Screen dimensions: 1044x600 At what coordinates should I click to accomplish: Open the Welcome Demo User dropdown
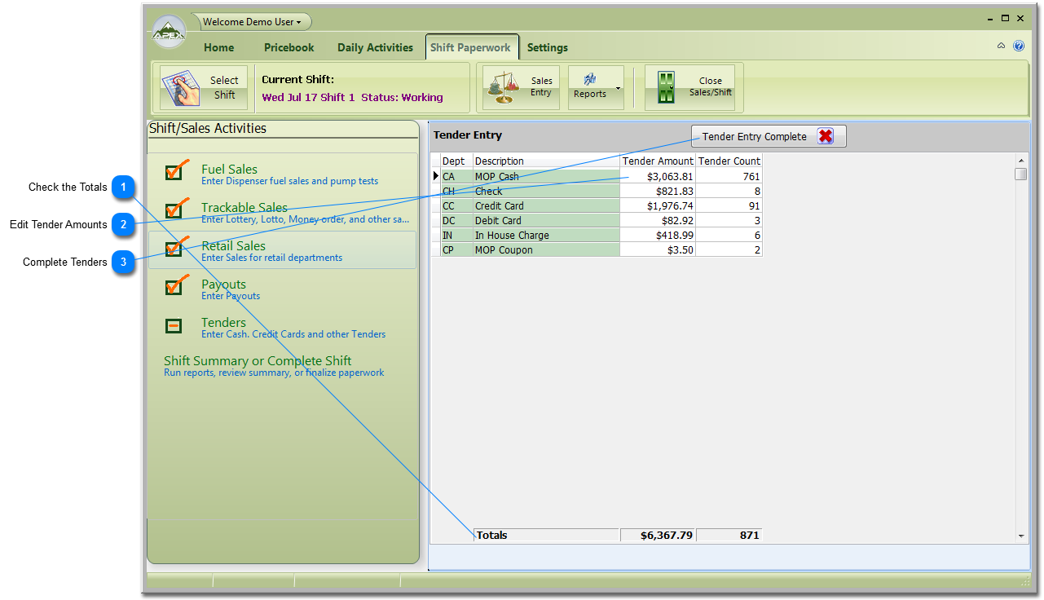(x=252, y=22)
